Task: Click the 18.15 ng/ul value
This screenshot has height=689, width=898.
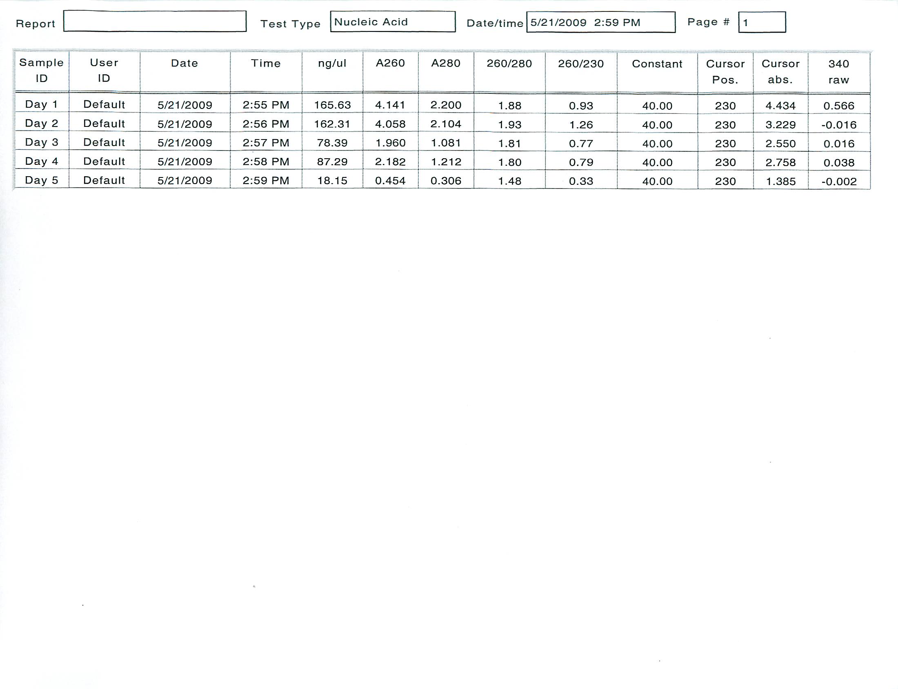Action: pos(332,180)
